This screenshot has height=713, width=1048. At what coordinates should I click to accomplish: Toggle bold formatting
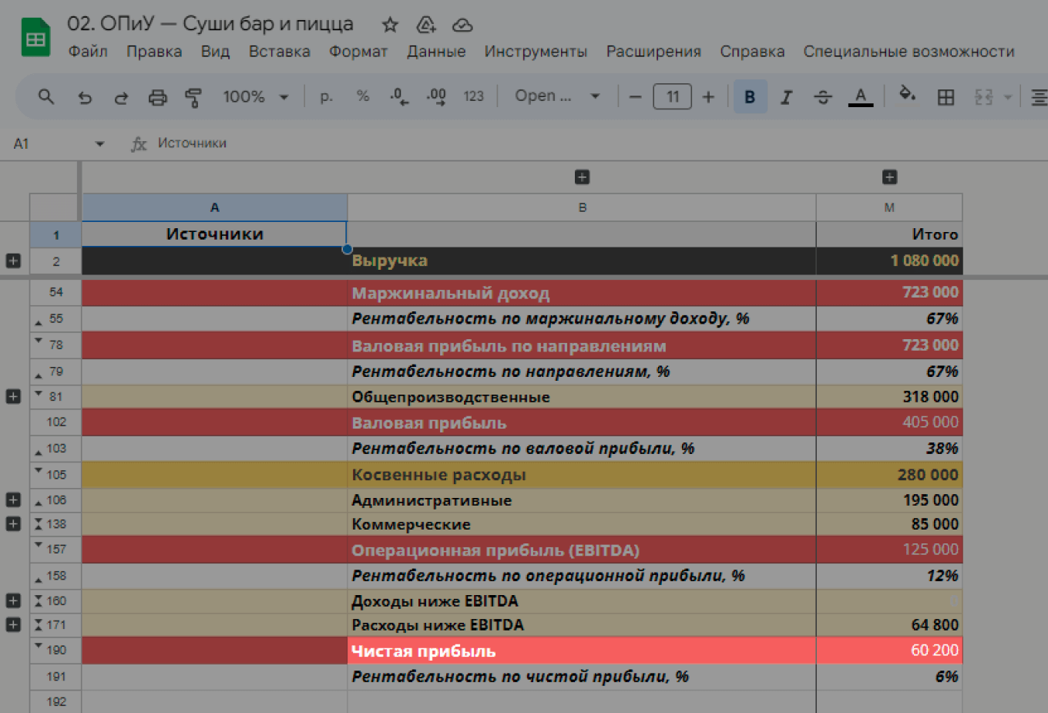(x=749, y=97)
